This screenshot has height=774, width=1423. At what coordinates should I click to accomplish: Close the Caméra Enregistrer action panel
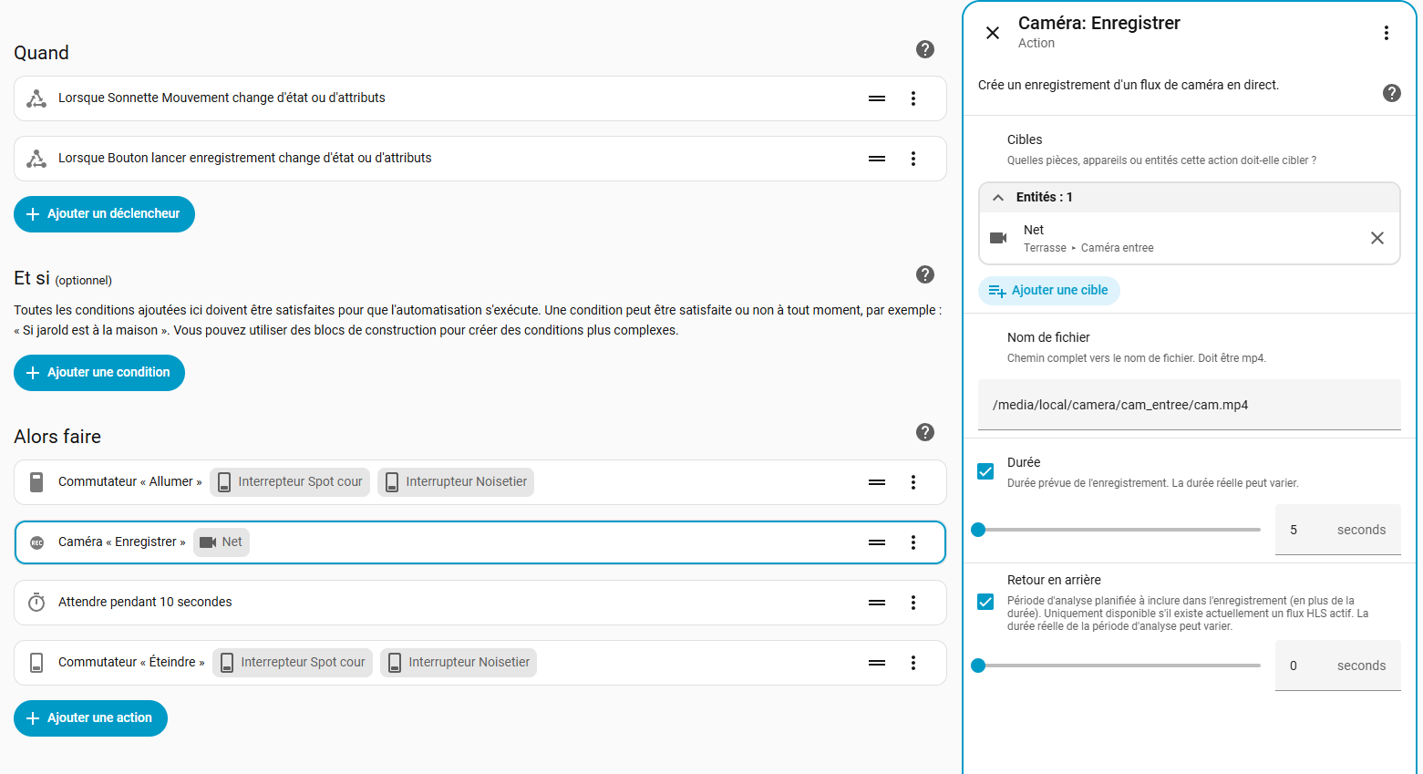pos(993,33)
